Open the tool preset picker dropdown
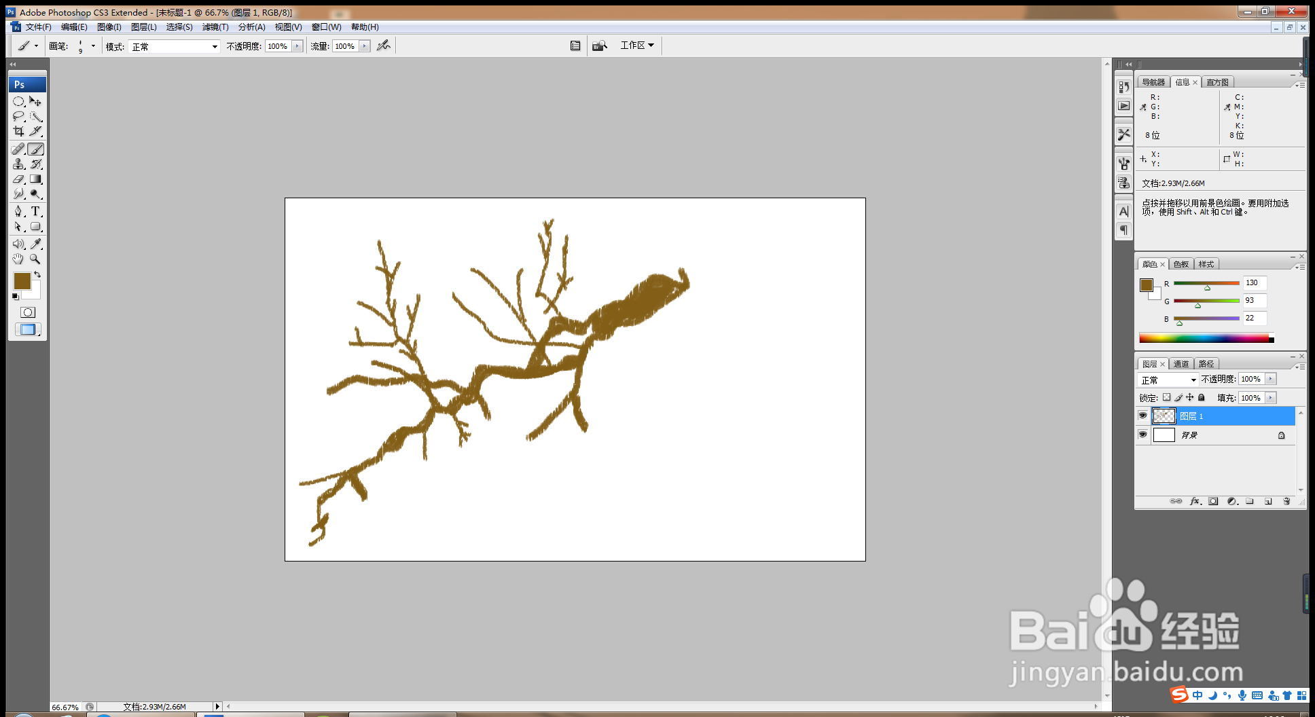 (36, 46)
